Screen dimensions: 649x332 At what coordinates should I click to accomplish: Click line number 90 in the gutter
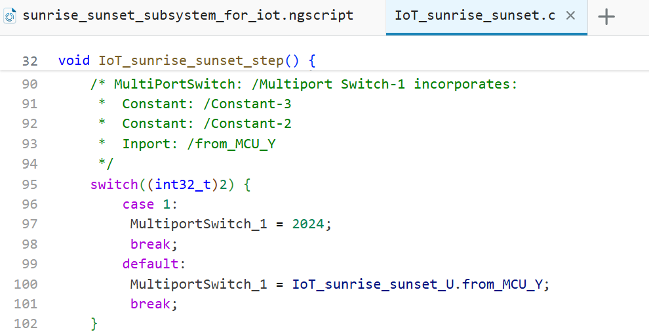(x=29, y=84)
